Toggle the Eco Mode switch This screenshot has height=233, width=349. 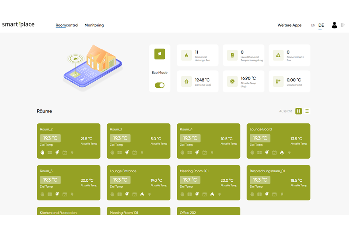[160, 85]
